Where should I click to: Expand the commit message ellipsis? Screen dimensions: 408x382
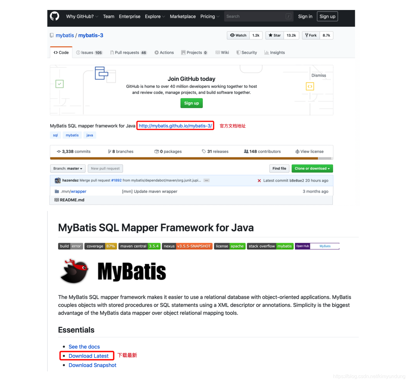point(206,180)
